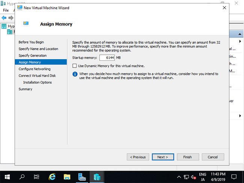Screen dimensions: 244x183
Task: Show hidden system tray icons chevron
Action: coord(179,177)
